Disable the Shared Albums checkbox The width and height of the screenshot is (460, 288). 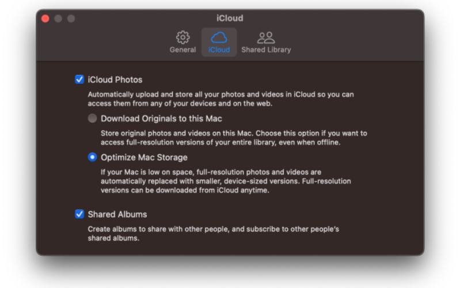tap(79, 214)
